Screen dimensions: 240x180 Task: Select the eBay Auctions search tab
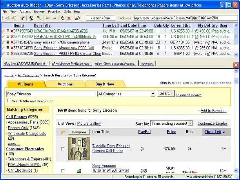[x=65, y=84]
